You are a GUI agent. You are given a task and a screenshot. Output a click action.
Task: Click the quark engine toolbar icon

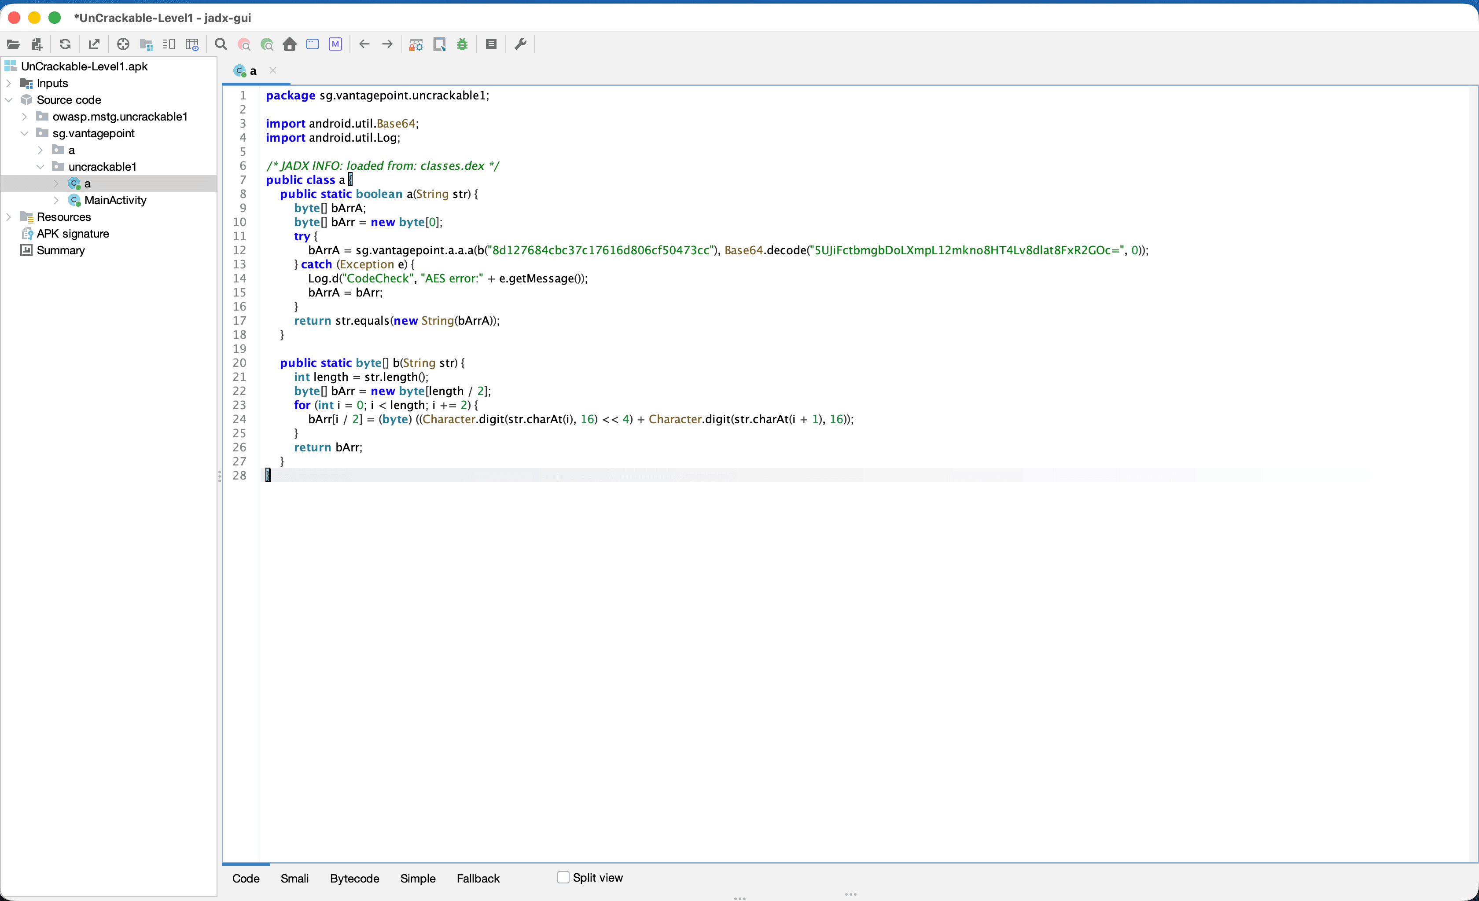click(x=439, y=44)
